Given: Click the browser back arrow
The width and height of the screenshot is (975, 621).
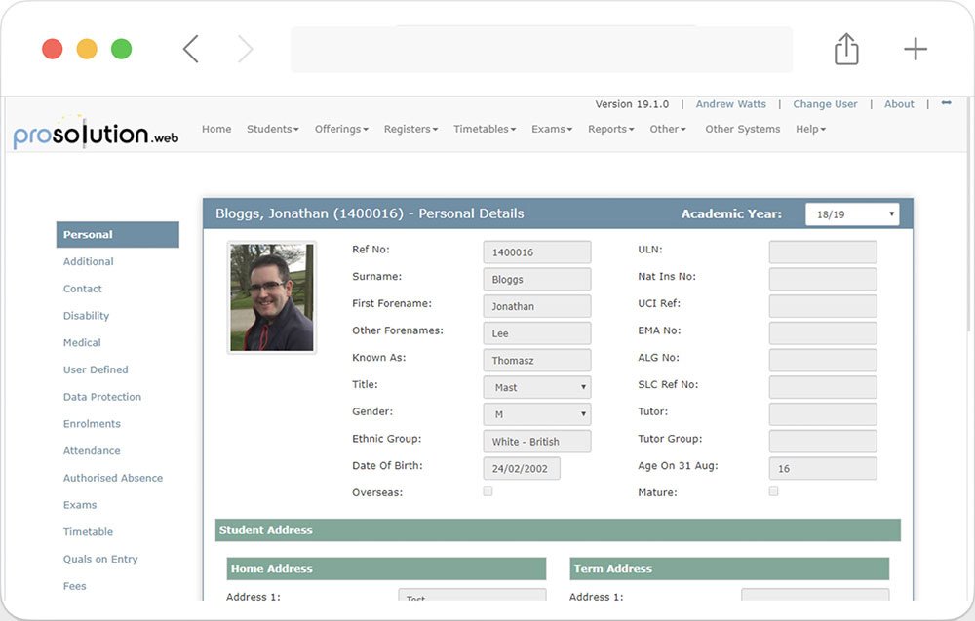Looking at the screenshot, I should (191, 49).
